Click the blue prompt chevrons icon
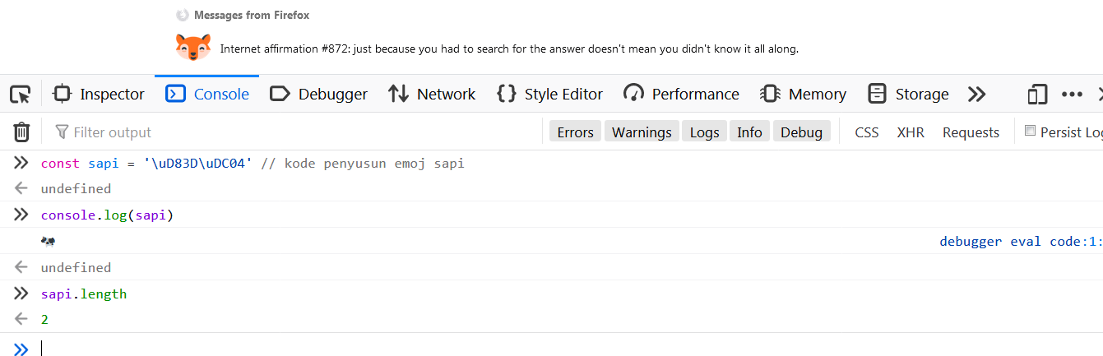Screen dimensions: 1103x356 pyautogui.click(x=21, y=349)
